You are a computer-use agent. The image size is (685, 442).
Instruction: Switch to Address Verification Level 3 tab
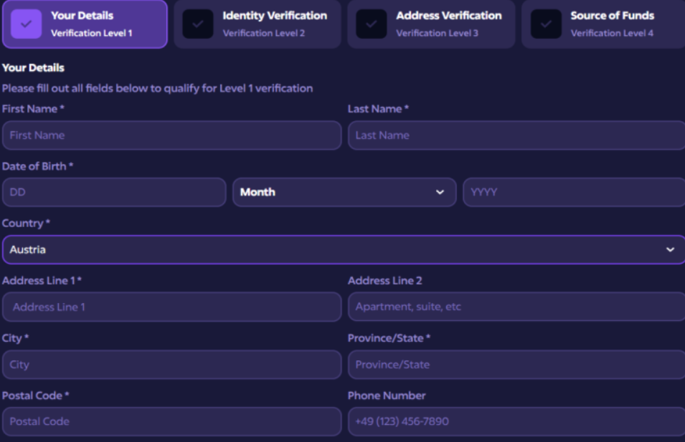point(431,24)
